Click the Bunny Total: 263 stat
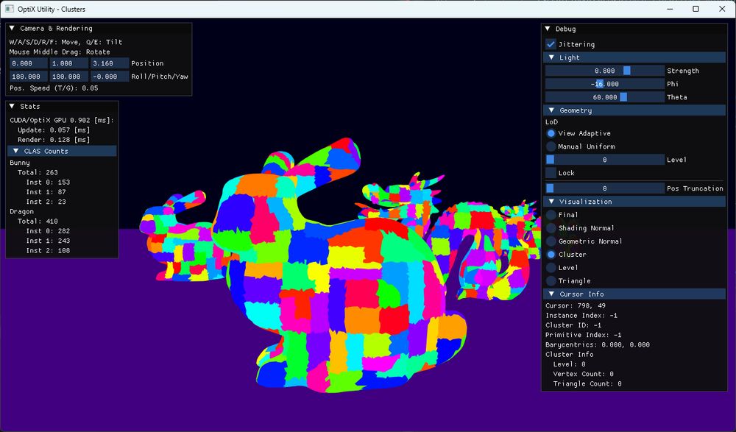Image resolution: width=736 pixels, height=432 pixels. tap(38, 172)
